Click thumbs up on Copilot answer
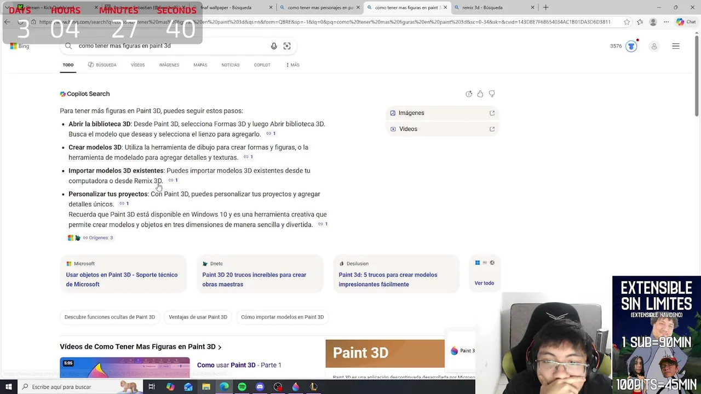Image resolution: width=701 pixels, height=394 pixels. (480, 94)
